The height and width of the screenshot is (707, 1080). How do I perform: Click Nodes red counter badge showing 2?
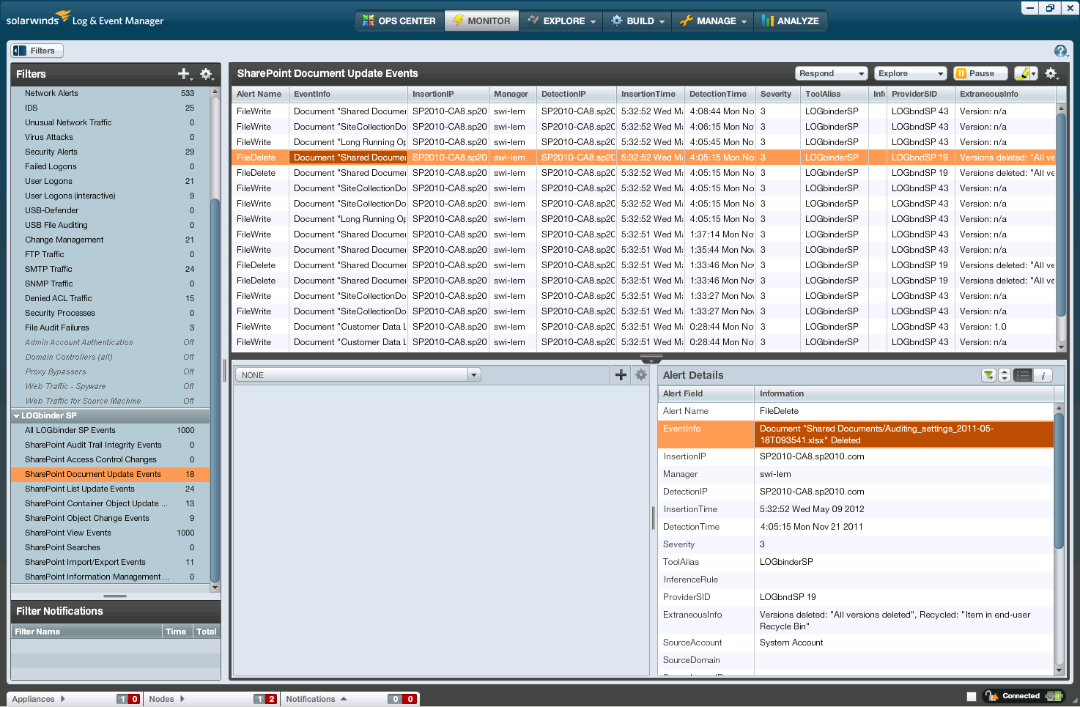click(x=271, y=699)
